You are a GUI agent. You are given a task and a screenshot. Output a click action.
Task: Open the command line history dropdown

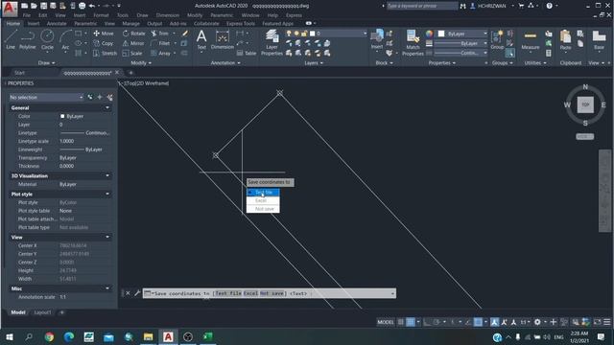392,293
